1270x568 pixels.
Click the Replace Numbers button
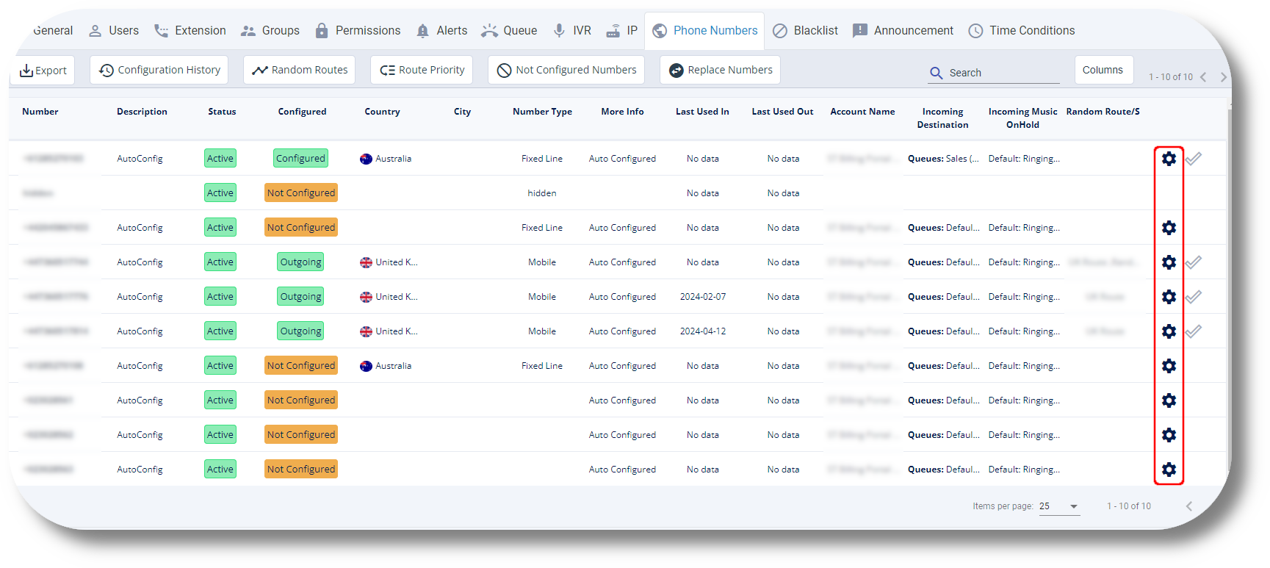click(x=720, y=70)
